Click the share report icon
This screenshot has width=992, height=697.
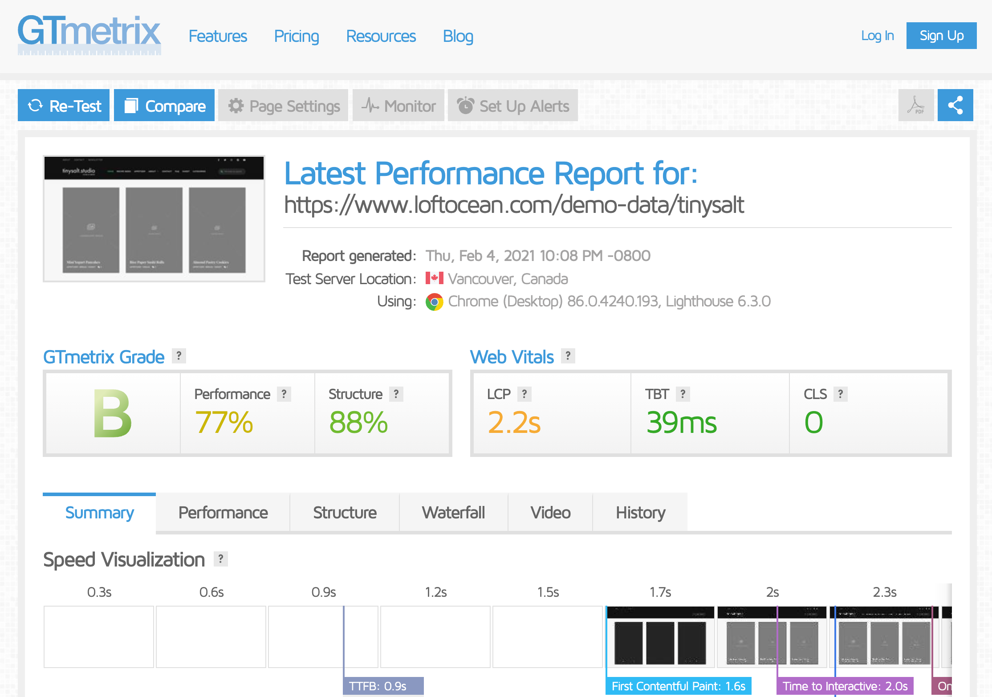coord(955,106)
